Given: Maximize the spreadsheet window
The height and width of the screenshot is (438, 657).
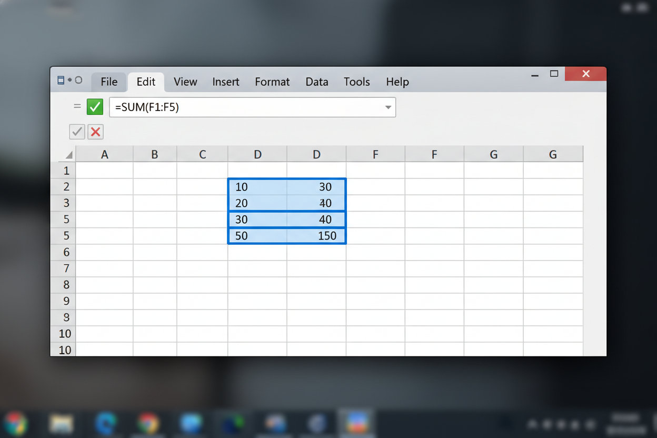Looking at the screenshot, I should [554, 74].
